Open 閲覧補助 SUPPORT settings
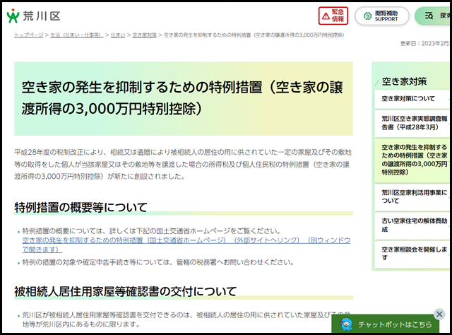Viewport: 452px width, 335px height. point(382,16)
